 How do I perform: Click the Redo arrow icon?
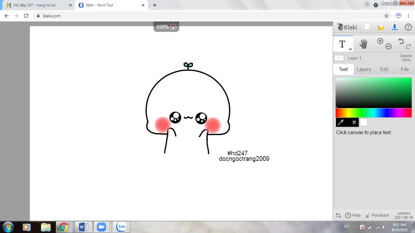409,47
